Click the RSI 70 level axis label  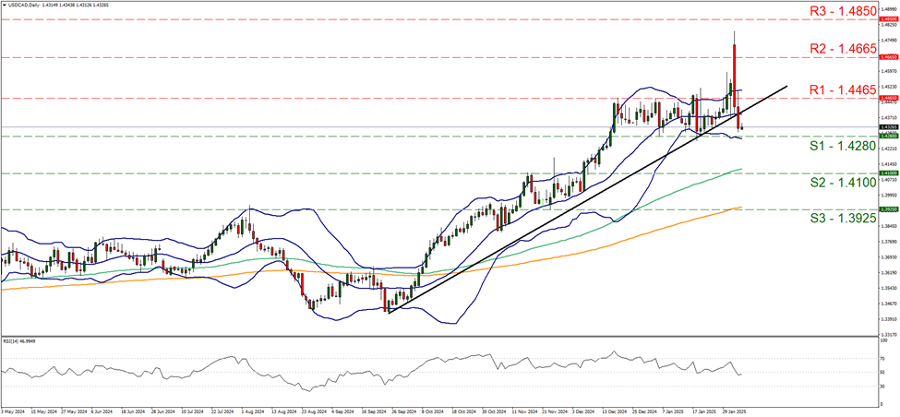(882, 357)
